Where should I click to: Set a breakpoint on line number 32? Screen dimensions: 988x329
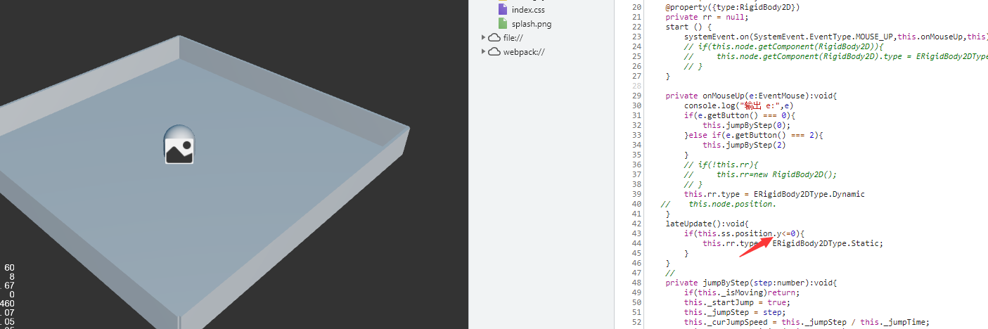[x=636, y=125]
